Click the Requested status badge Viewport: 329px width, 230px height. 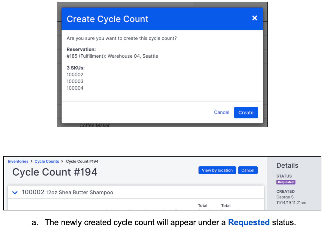(286, 182)
